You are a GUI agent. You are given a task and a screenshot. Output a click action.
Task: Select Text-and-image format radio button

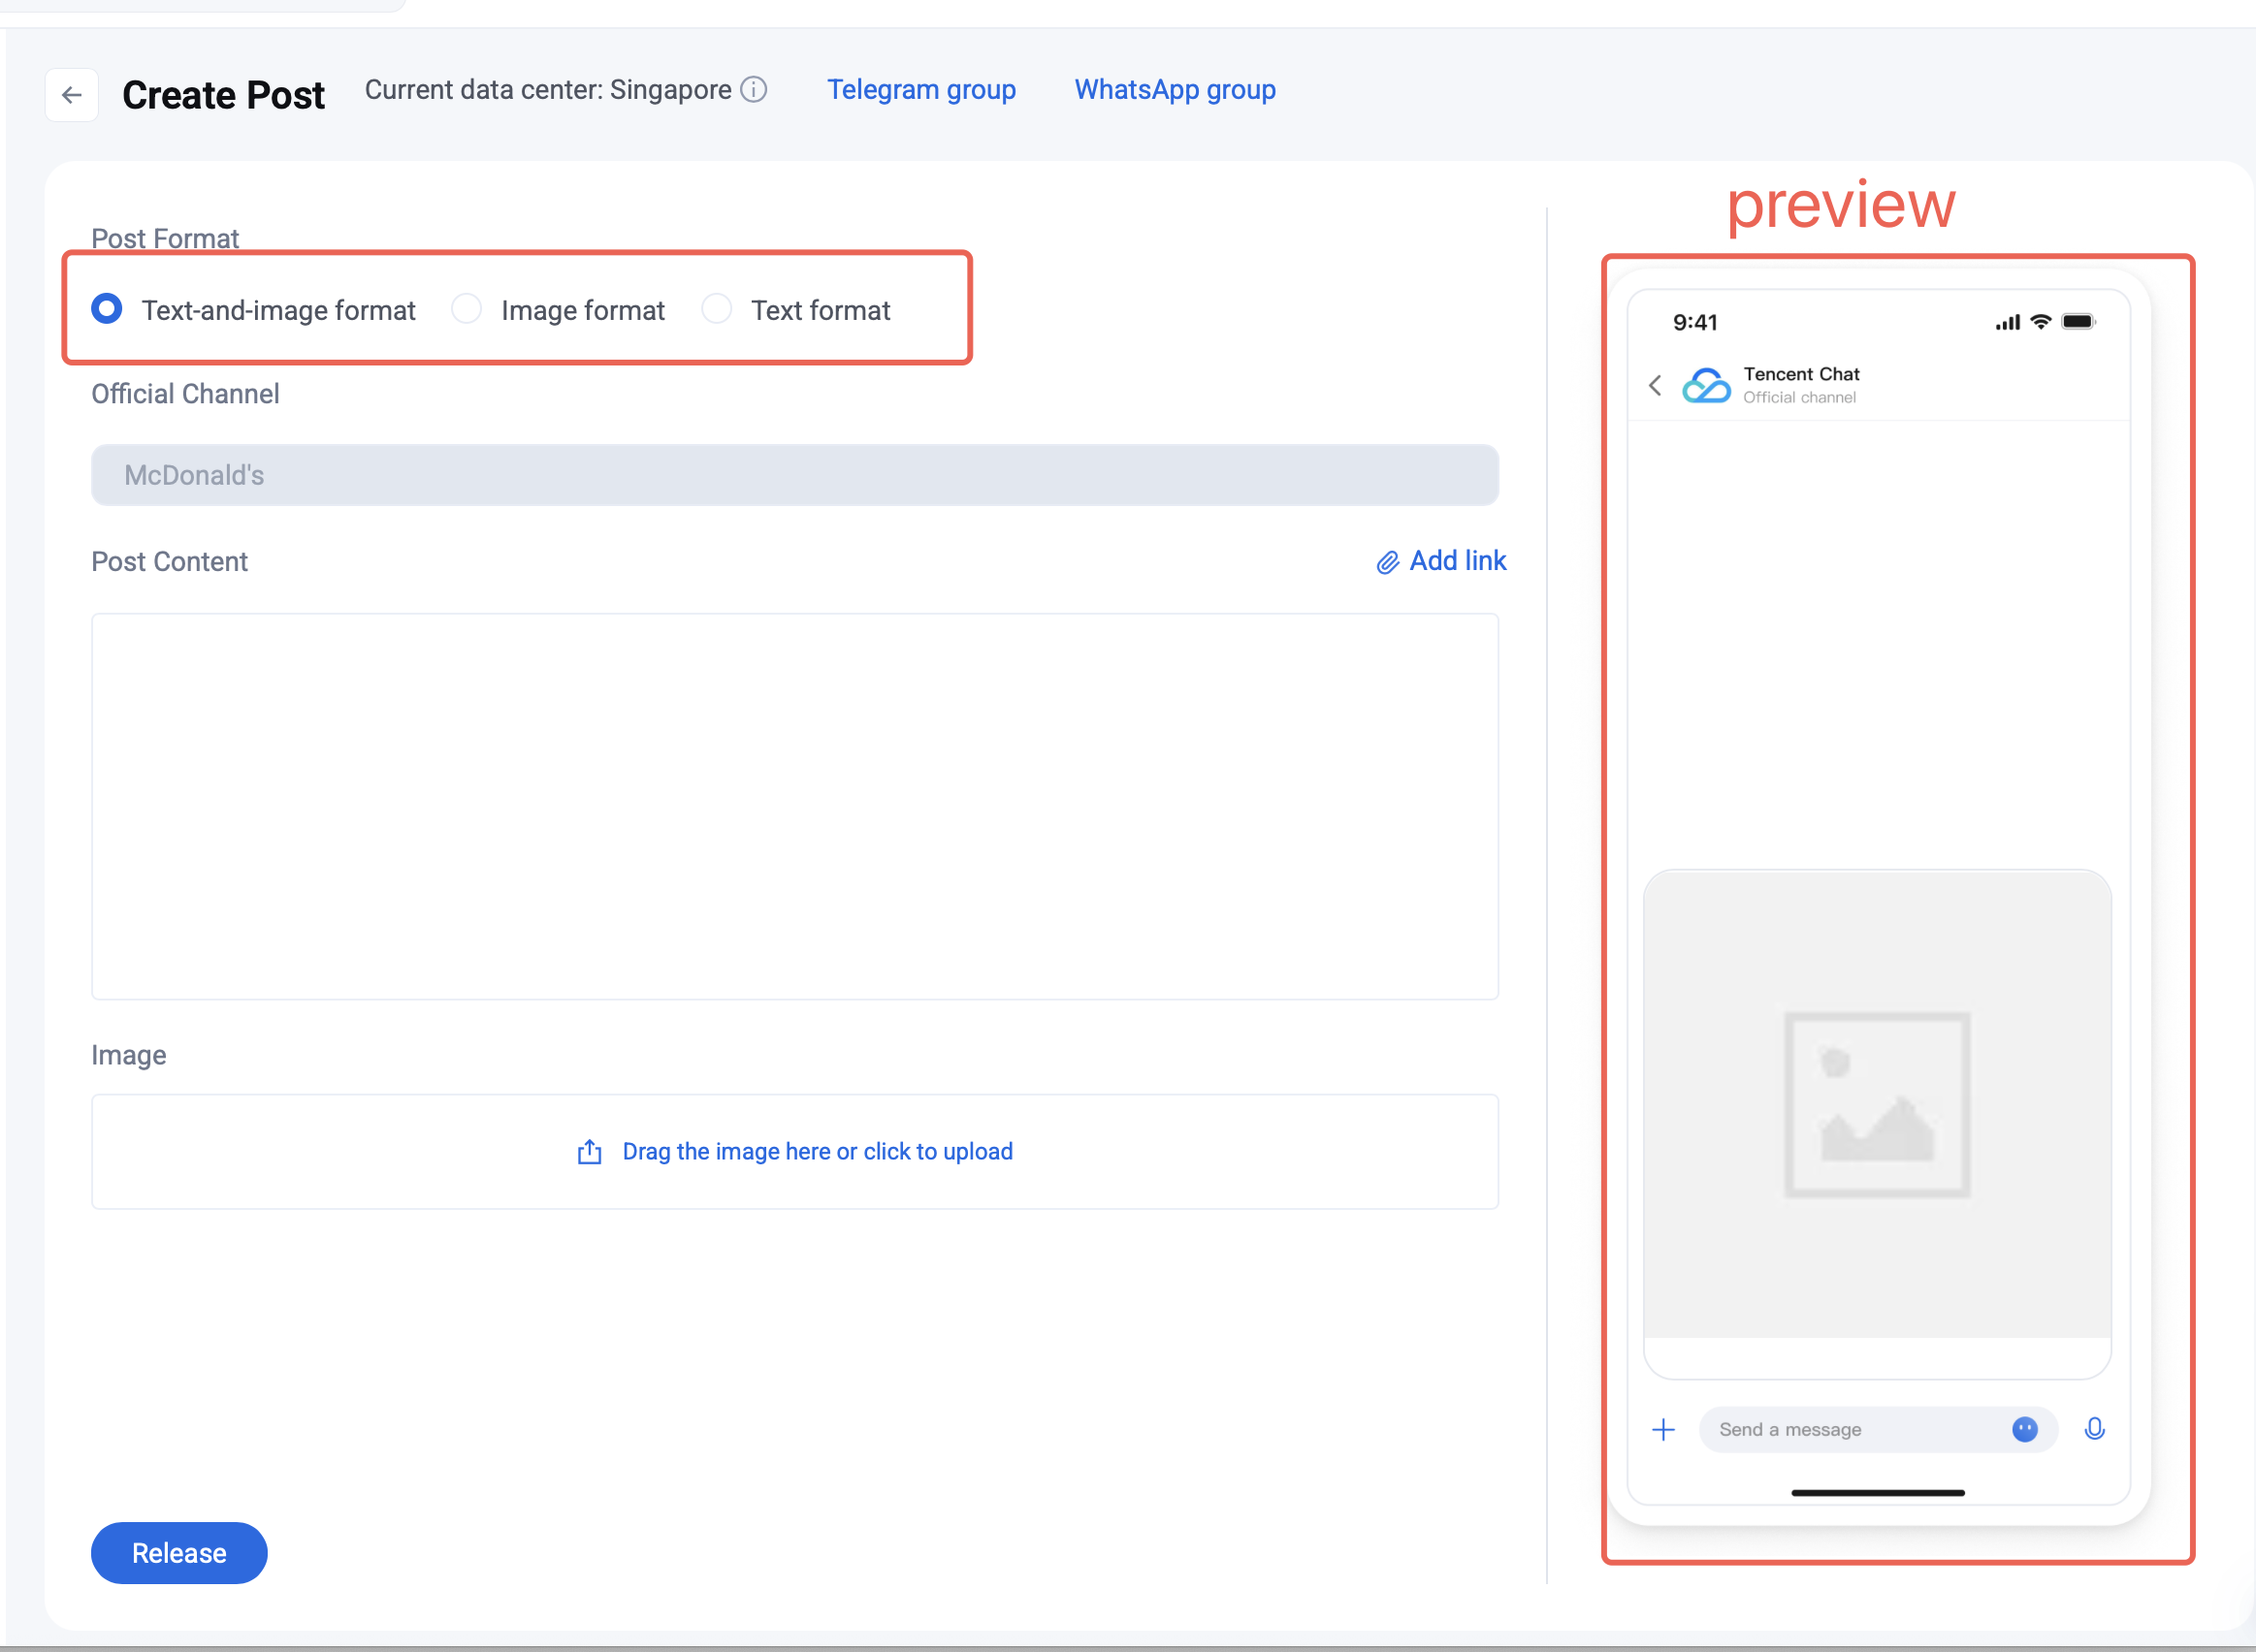pos(107,309)
